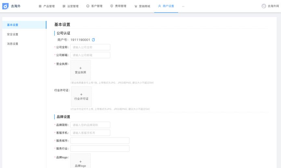
Task: Focus the 客服手机 input field
Action: tap(90, 133)
